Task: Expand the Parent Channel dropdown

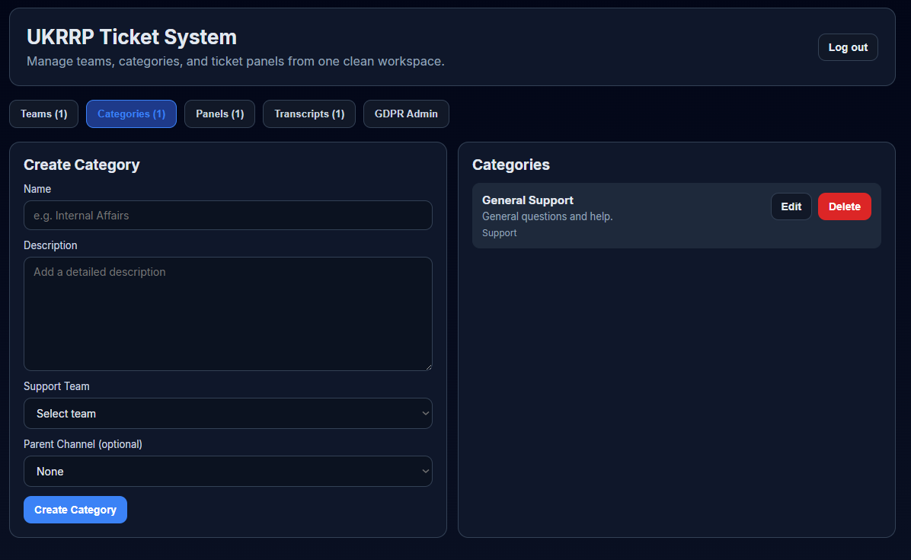Action: [x=228, y=471]
